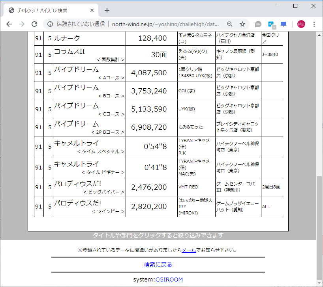Click the scrollbar down arrow

(x=319, y=283)
